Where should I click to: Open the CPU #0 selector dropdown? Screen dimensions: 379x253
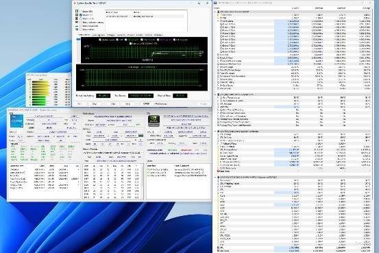click(16, 132)
